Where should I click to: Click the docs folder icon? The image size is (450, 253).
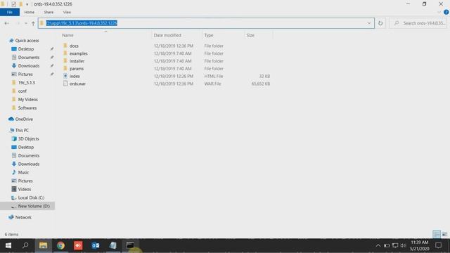(65, 46)
